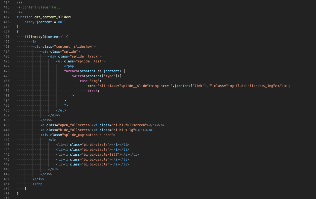Click the null keyword on line 418
Image resolution: width=316 pixels, height=199 pixels.
[x=62, y=22]
